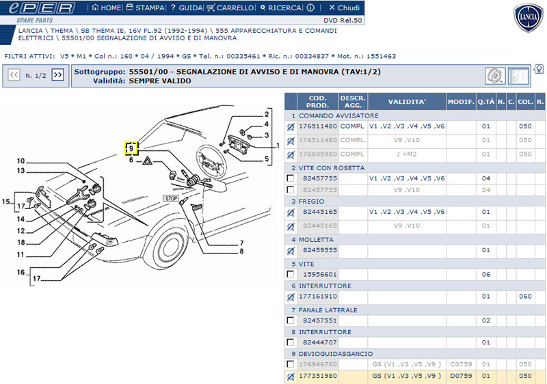Click Chiudi to close catalog
The height and width of the screenshot is (384, 547).
coord(344,8)
